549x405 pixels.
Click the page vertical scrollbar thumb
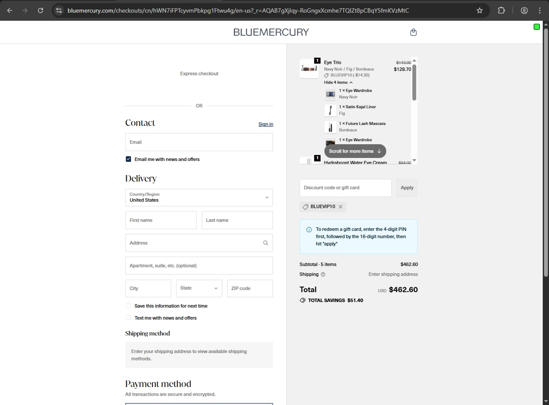click(546, 153)
